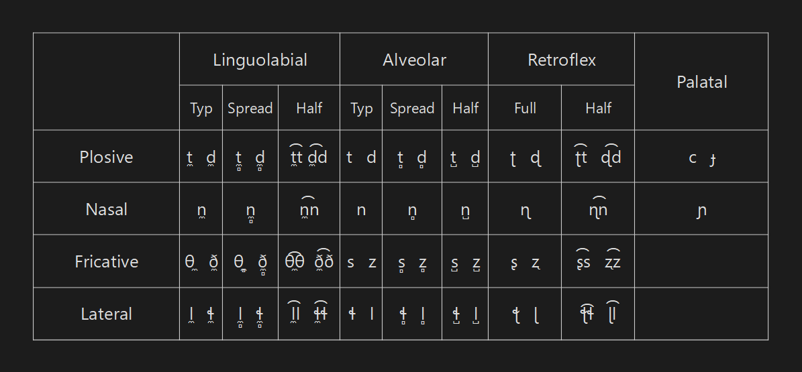Select the Spread subheader under Alveolar
The width and height of the screenshot is (802, 372).
412,108
